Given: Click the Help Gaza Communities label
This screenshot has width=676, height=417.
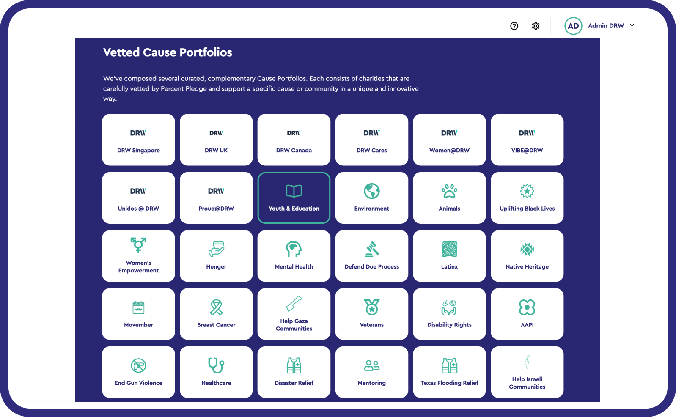Looking at the screenshot, I should click(x=294, y=325).
